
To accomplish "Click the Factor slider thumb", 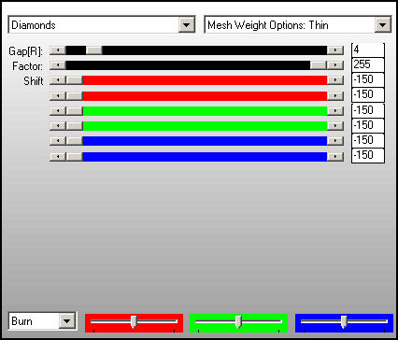I will coord(319,65).
